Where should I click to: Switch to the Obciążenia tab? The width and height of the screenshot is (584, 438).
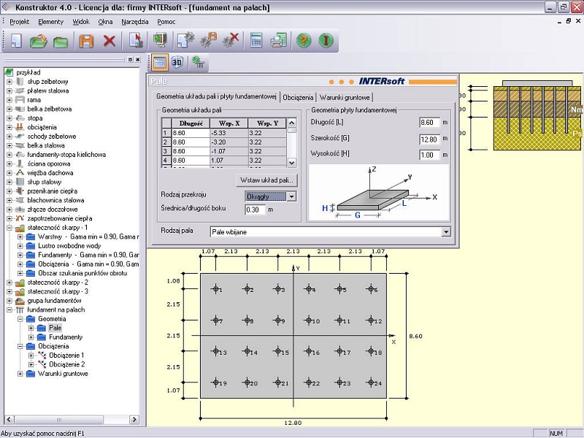(x=298, y=98)
